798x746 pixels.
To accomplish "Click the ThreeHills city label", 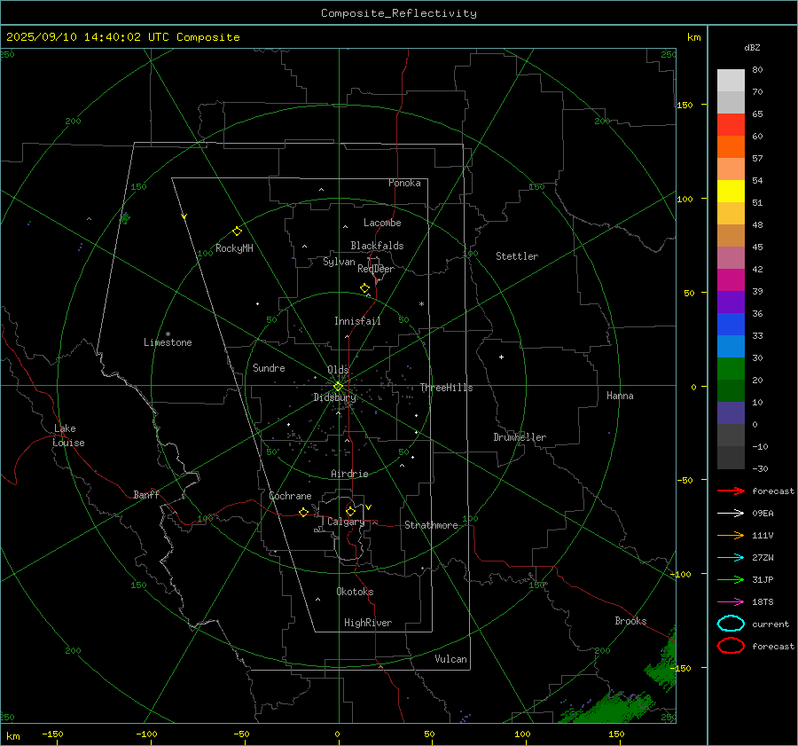I will pos(446,388).
